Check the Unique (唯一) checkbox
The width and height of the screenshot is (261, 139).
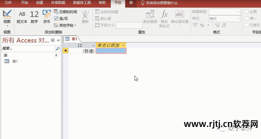pyautogui.click(x=247, y=19)
